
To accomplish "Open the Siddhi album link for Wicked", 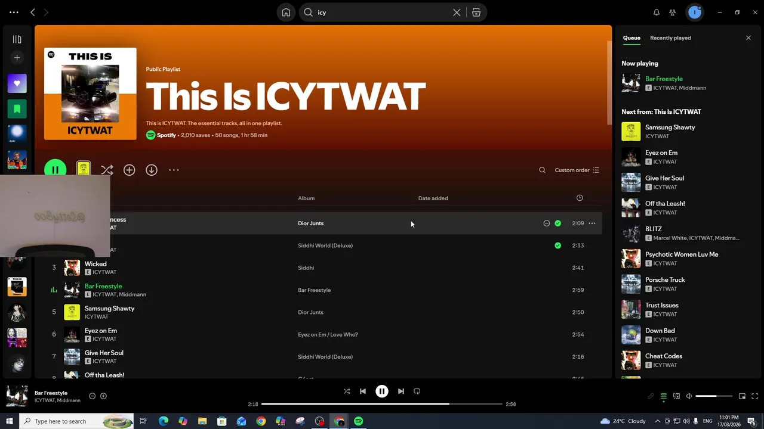I will [306, 268].
